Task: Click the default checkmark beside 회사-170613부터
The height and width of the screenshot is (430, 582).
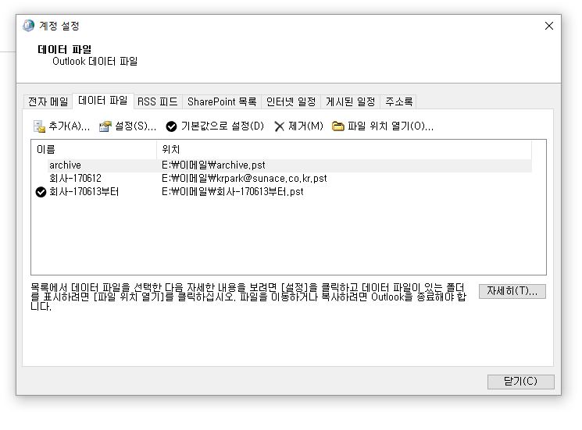Action: [41, 192]
